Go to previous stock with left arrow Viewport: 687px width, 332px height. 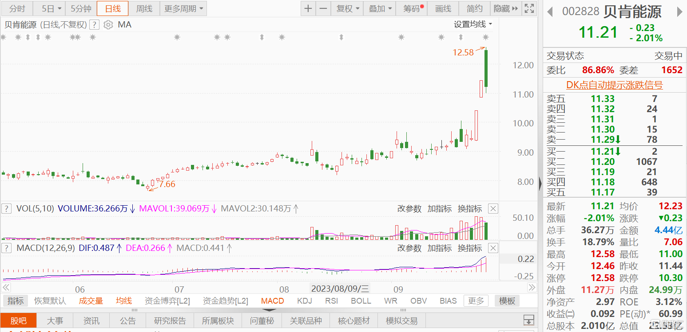(x=550, y=12)
